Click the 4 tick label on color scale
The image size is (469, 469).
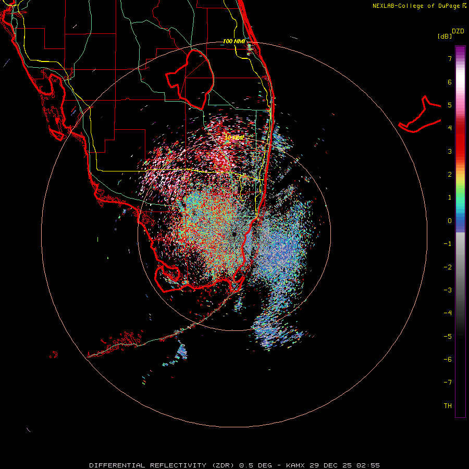[x=450, y=128]
